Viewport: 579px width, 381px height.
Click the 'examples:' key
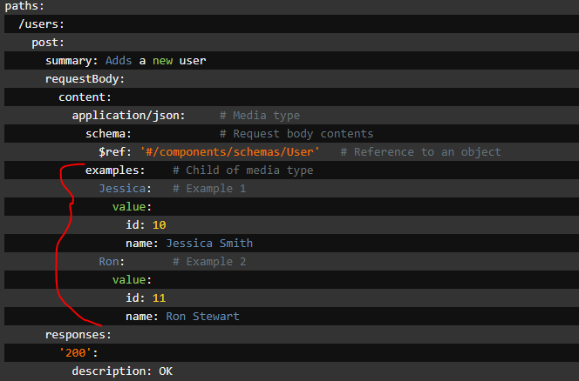pos(115,170)
